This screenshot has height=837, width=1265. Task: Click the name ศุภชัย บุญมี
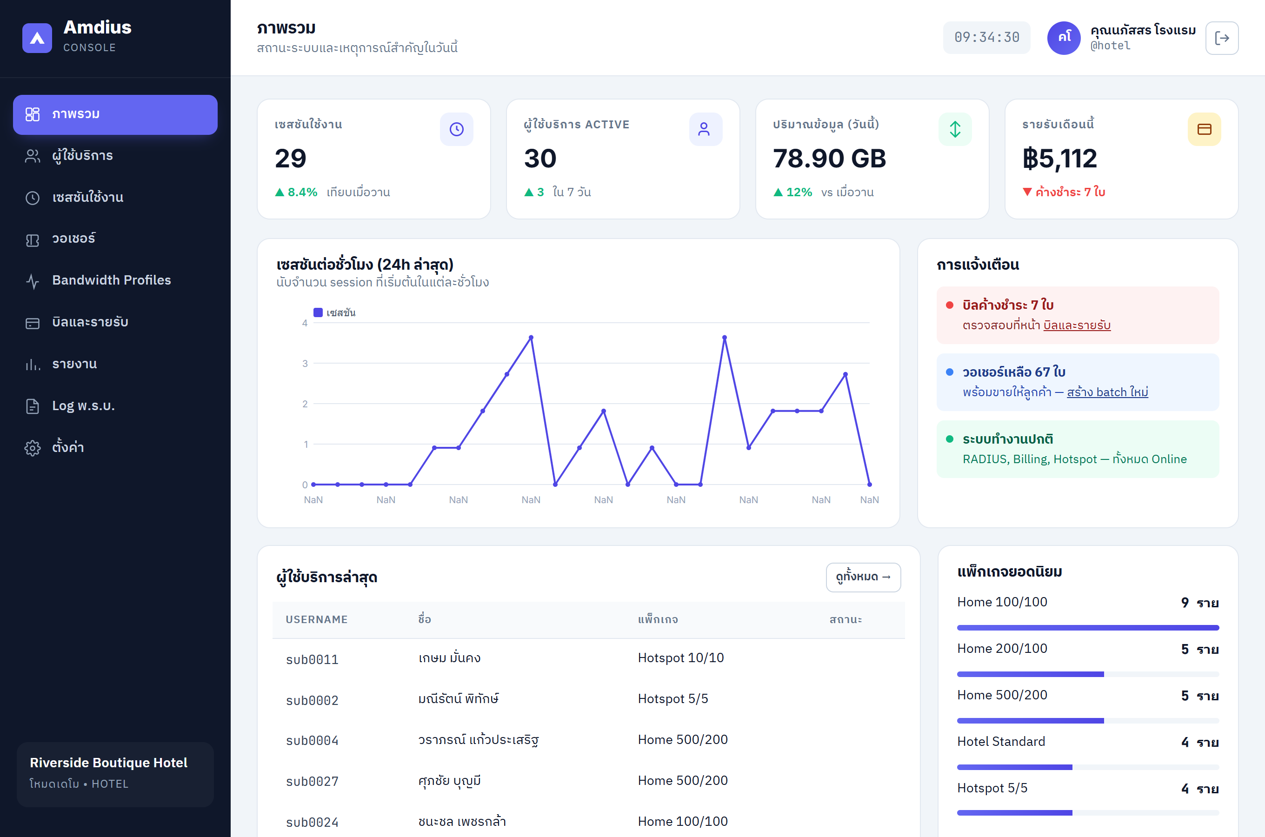tap(449, 781)
